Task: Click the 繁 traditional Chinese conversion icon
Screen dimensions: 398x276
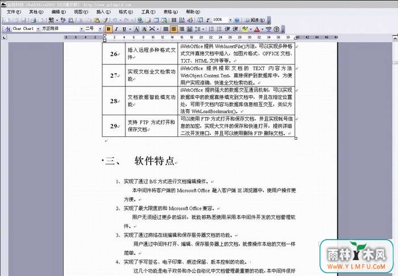Action: [x=51, y=20]
